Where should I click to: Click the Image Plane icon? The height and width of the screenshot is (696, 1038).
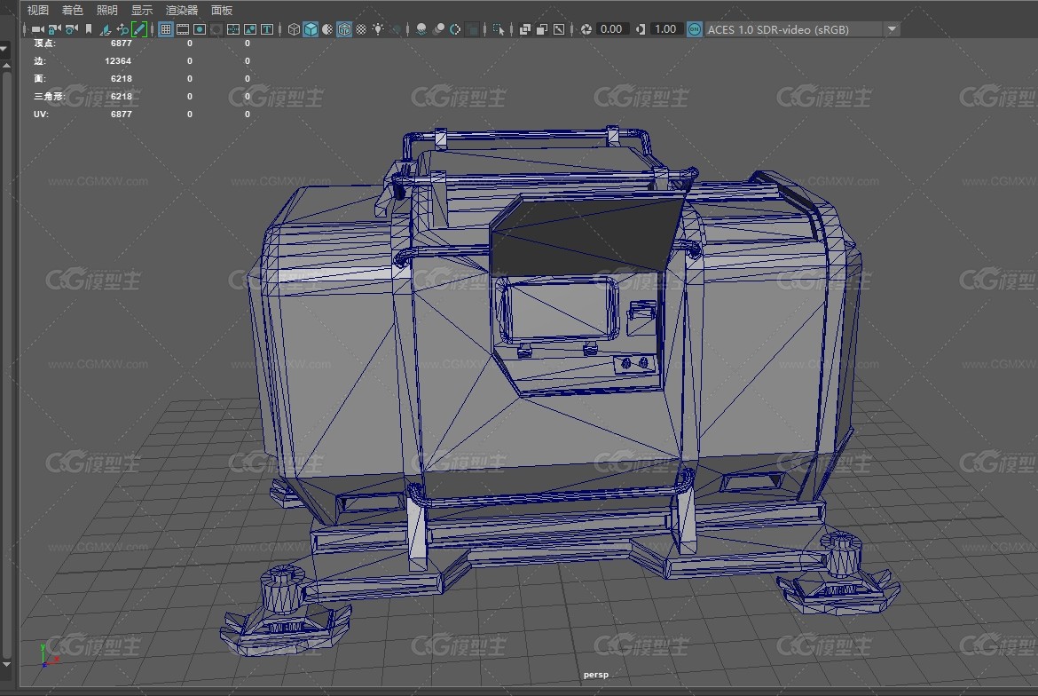click(x=106, y=29)
